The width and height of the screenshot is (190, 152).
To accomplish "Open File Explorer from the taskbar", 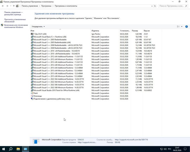I will (x=18, y=149).
